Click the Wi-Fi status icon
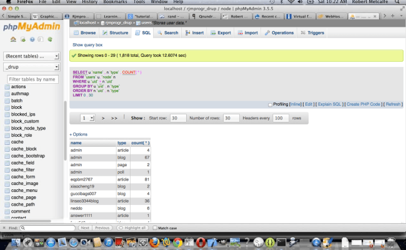406x250 pixels. tap(291, 2)
